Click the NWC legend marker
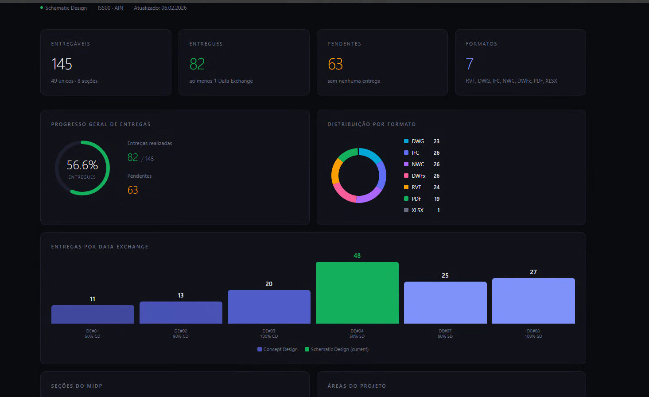The height and width of the screenshot is (397, 649). coord(405,164)
